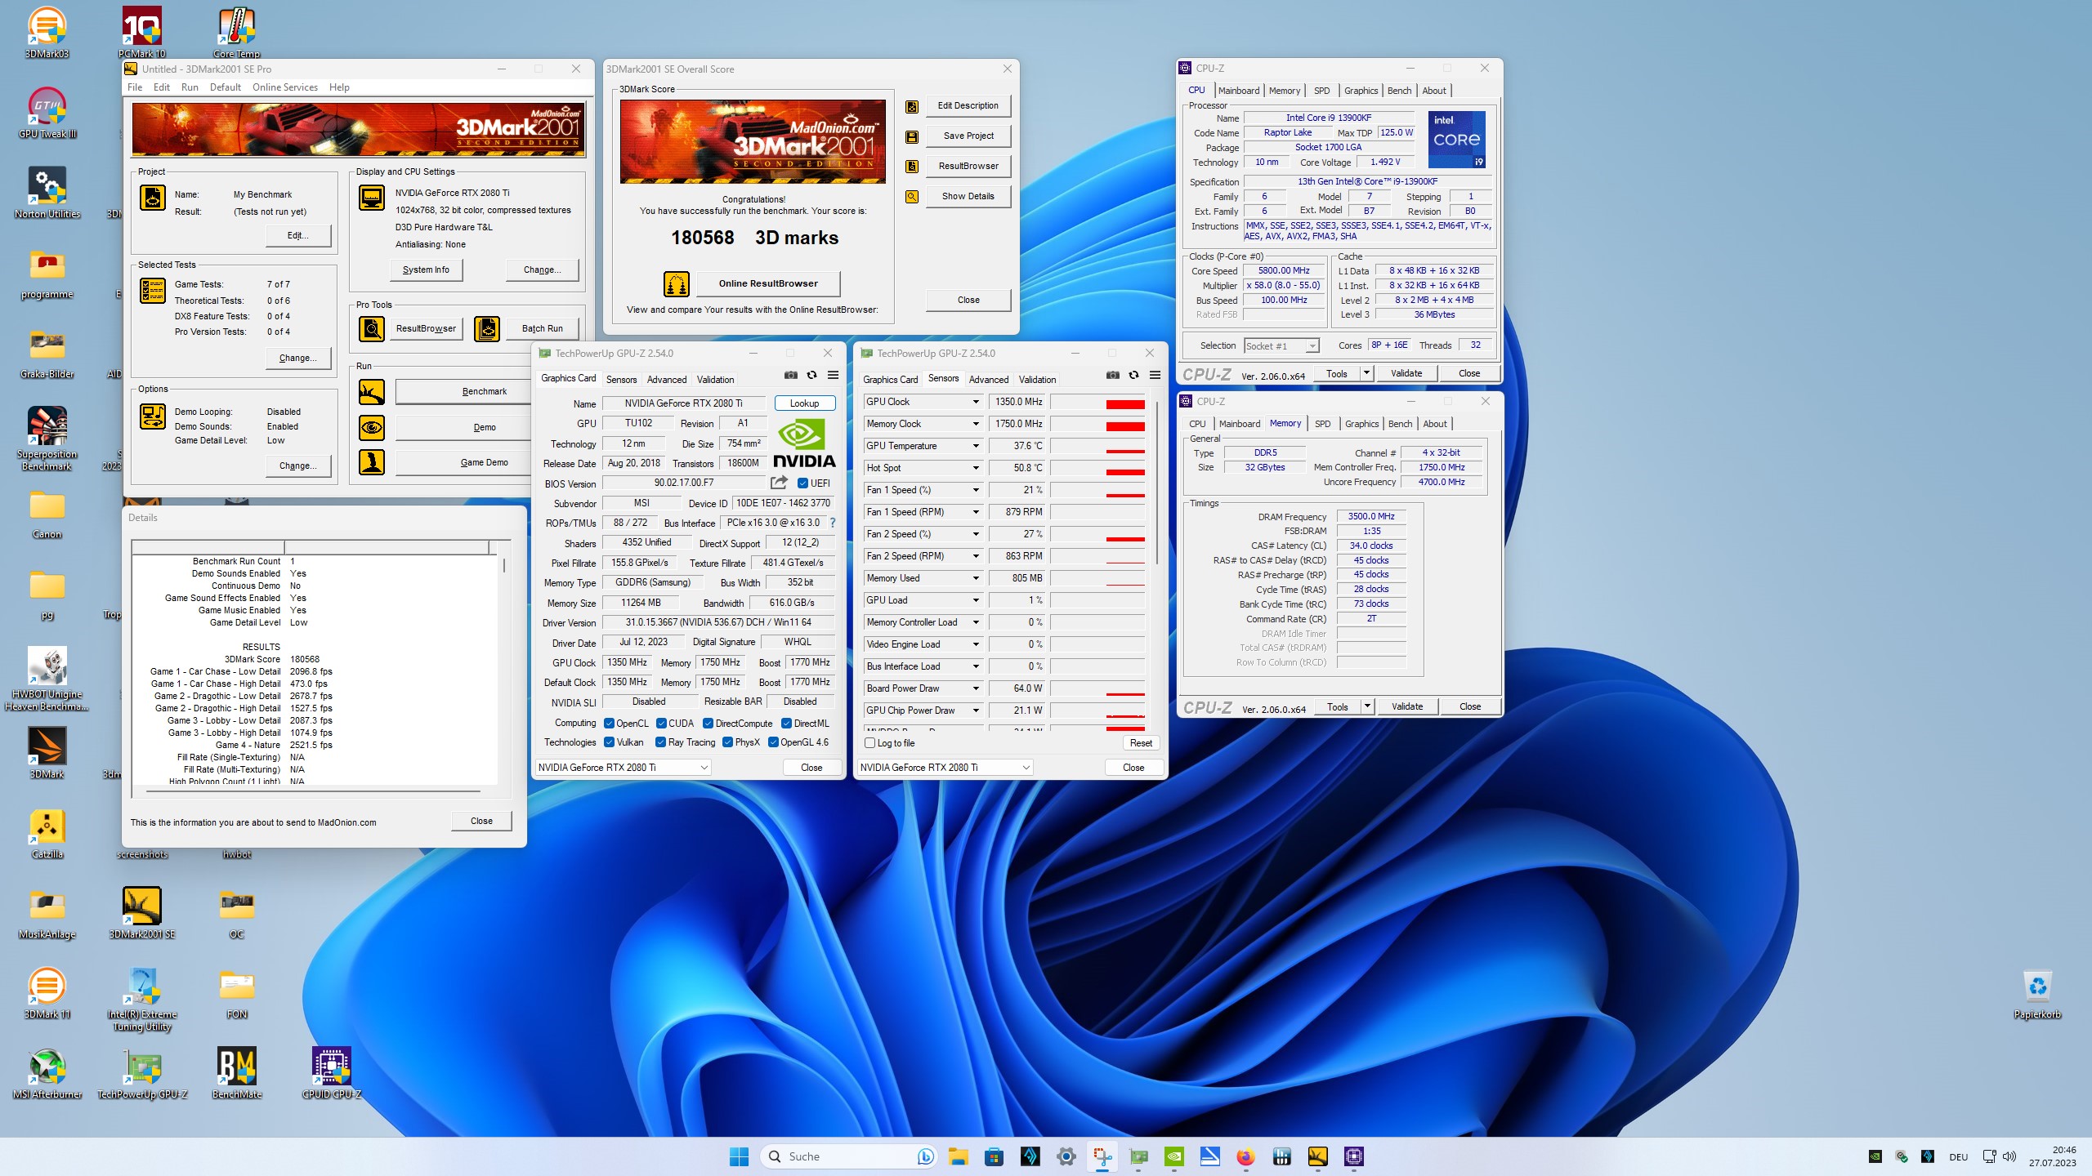Open the GPU Tweak III desktop icon
The height and width of the screenshot is (1176, 2092).
tap(47, 113)
